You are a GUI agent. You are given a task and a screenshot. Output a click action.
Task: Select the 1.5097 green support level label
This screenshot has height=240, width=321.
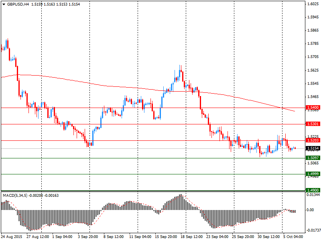[313, 158]
